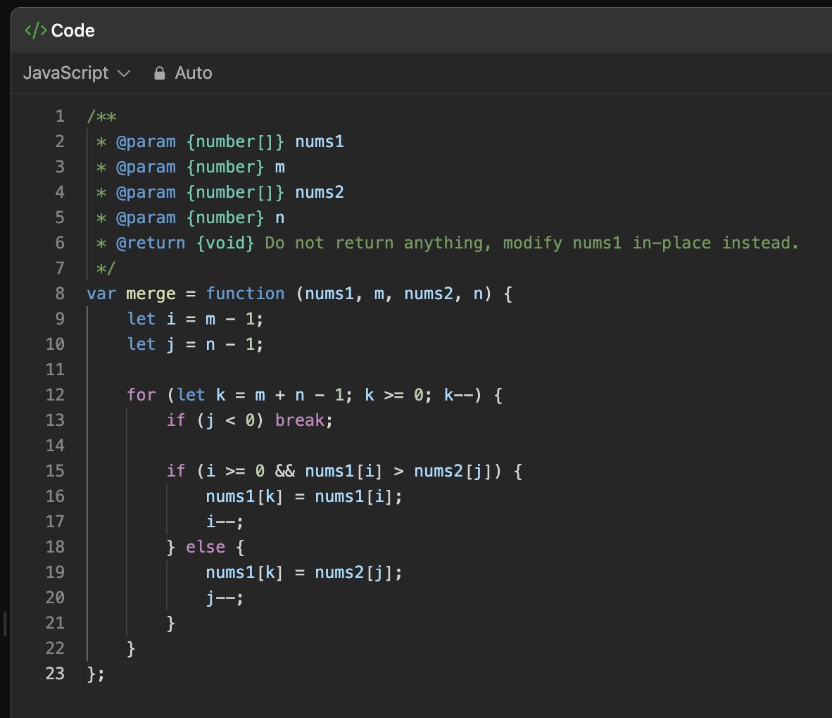The image size is (832, 718).
Task: Open the JavaScript language dropdown
Action: point(77,73)
